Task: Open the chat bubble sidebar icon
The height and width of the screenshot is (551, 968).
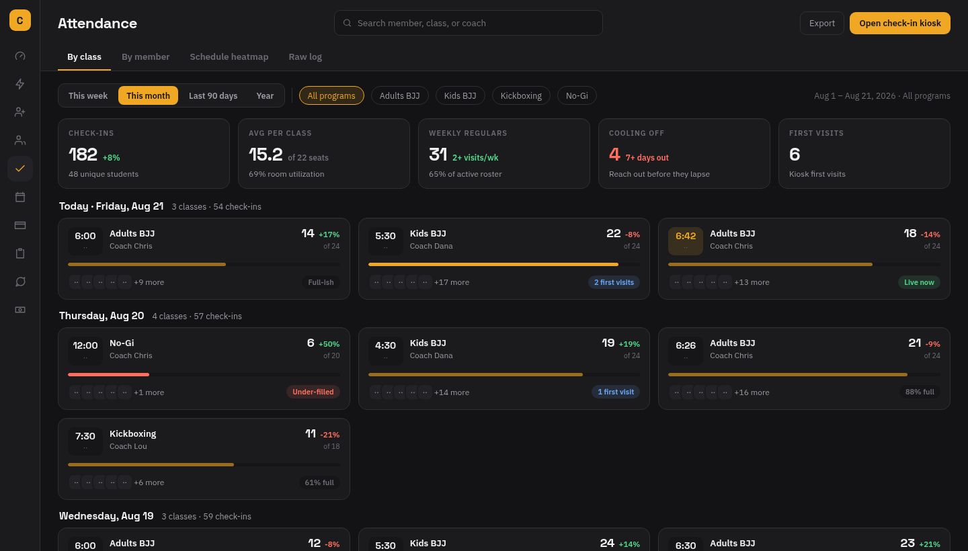Action: coord(20,282)
